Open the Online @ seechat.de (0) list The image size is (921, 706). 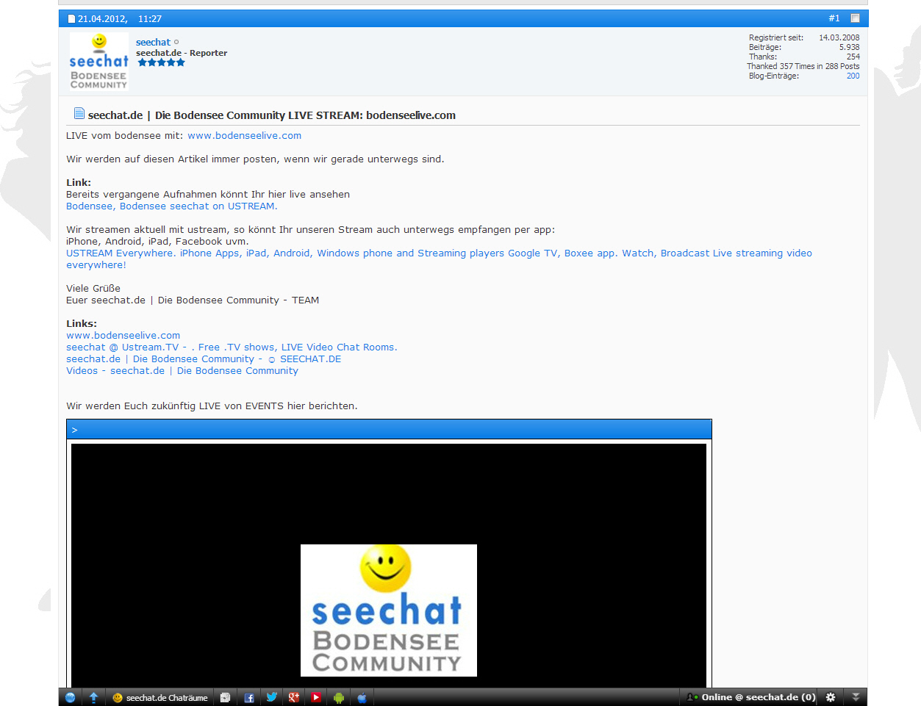(750, 697)
